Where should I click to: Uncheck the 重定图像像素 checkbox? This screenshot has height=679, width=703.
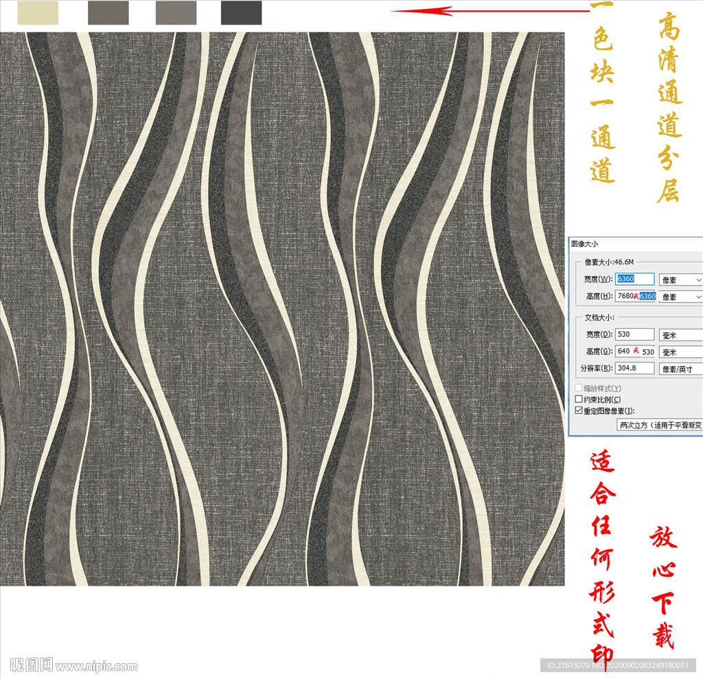pos(579,411)
